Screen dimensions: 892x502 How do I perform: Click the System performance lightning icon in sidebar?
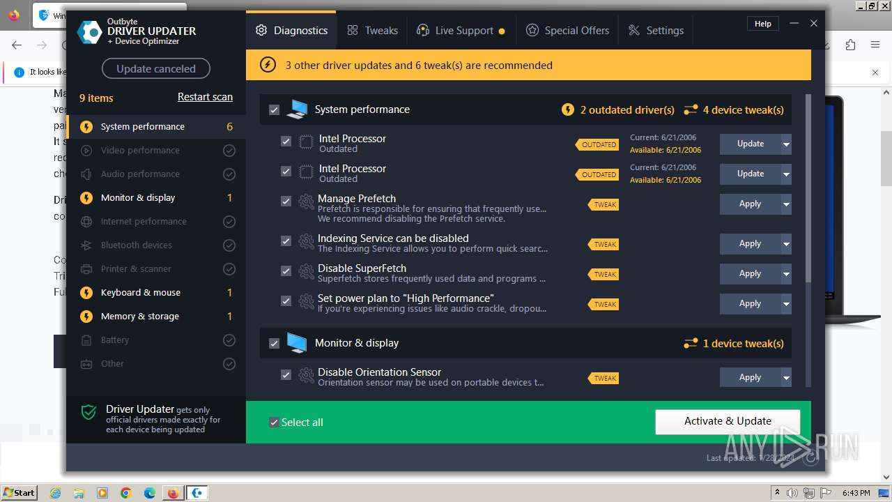click(x=86, y=127)
